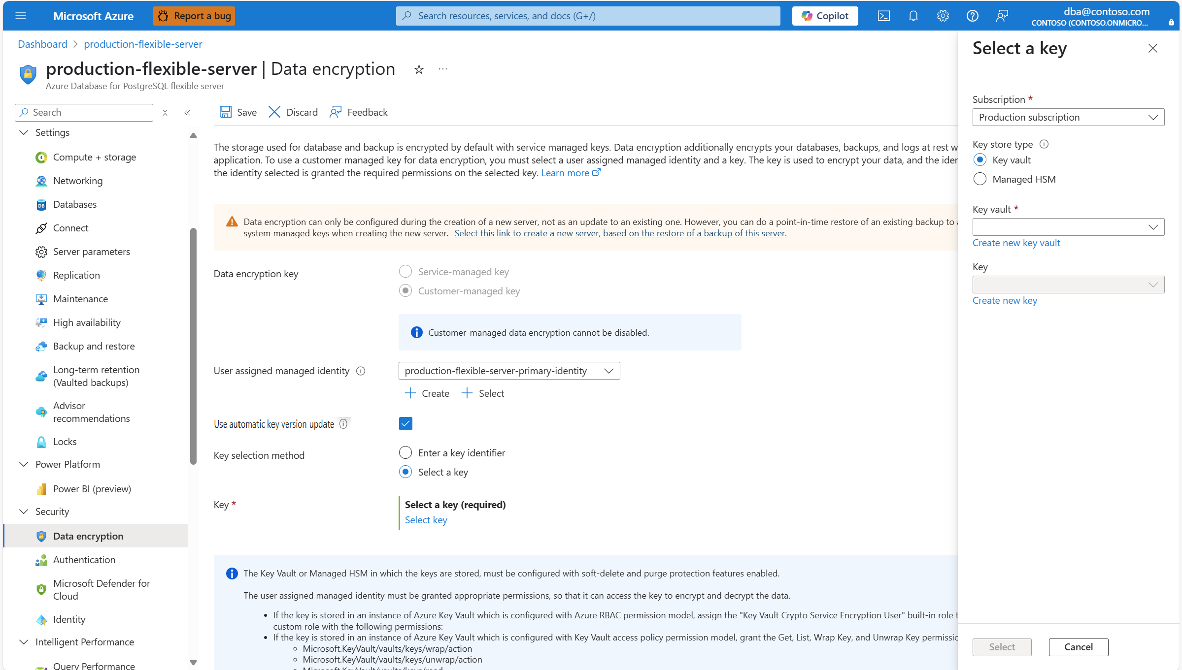This screenshot has width=1182, height=670.
Task: Uncheck automatic key version update checkbox
Action: (x=405, y=423)
